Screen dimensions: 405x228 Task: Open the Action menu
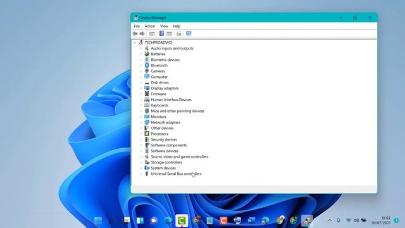[150, 26]
